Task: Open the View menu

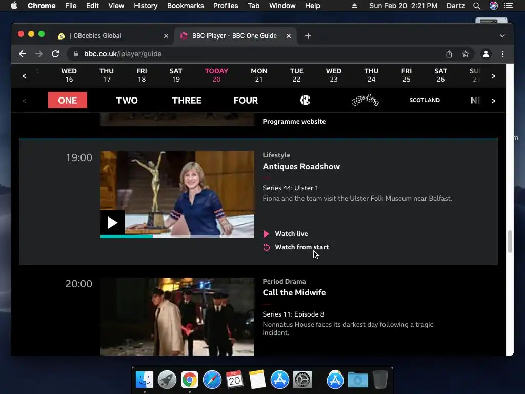Action: click(x=116, y=6)
